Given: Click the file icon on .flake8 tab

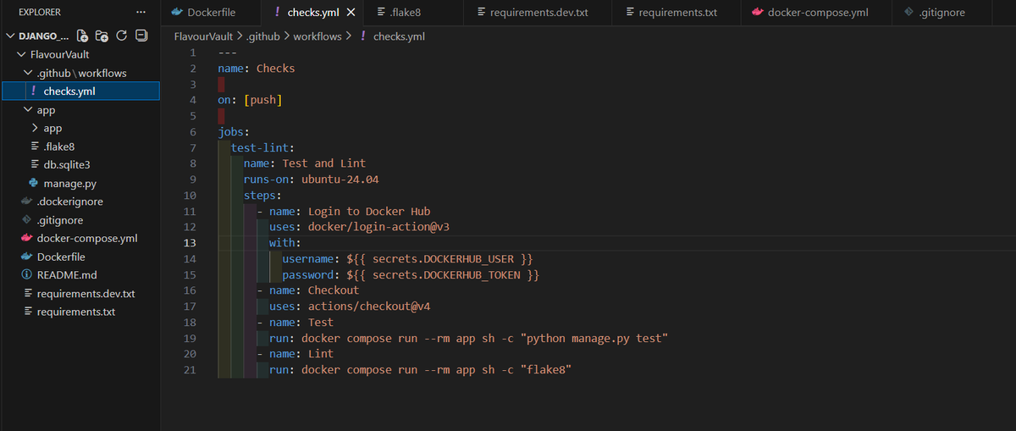Looking at the screenshot, I should point(381,13).
